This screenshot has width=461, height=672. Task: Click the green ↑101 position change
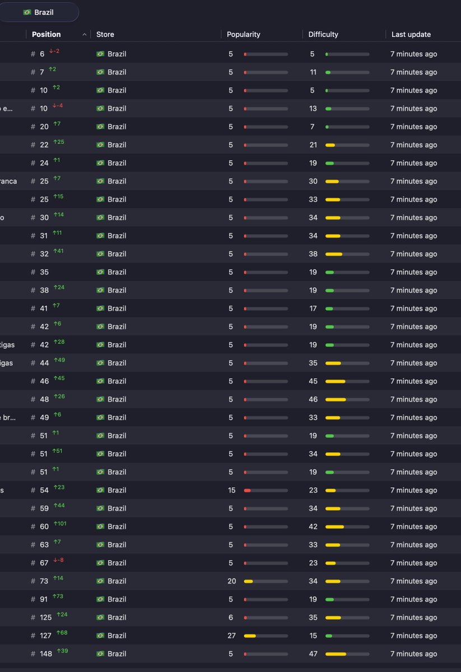coord(60,524)
